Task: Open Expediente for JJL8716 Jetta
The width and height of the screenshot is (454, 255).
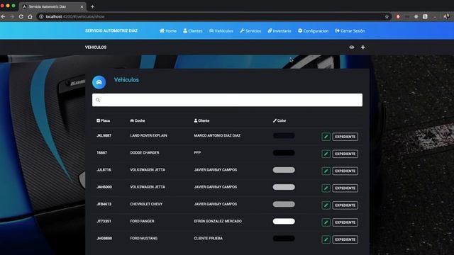Action: (345, 171)
